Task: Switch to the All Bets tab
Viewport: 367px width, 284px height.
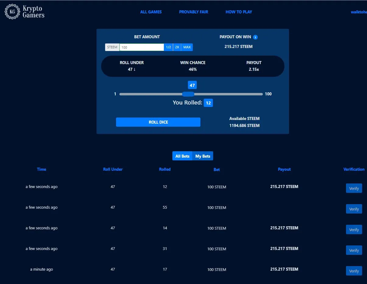Action: click(182, 156)
